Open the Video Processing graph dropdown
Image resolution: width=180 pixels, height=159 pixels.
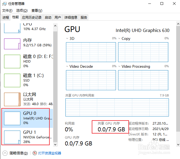120,67
